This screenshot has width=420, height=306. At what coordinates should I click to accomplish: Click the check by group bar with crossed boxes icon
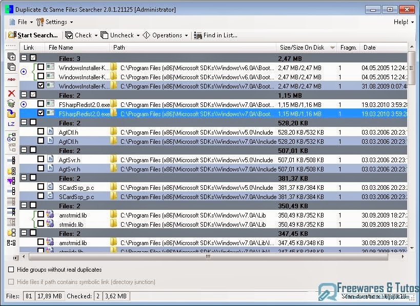(11, 160)
